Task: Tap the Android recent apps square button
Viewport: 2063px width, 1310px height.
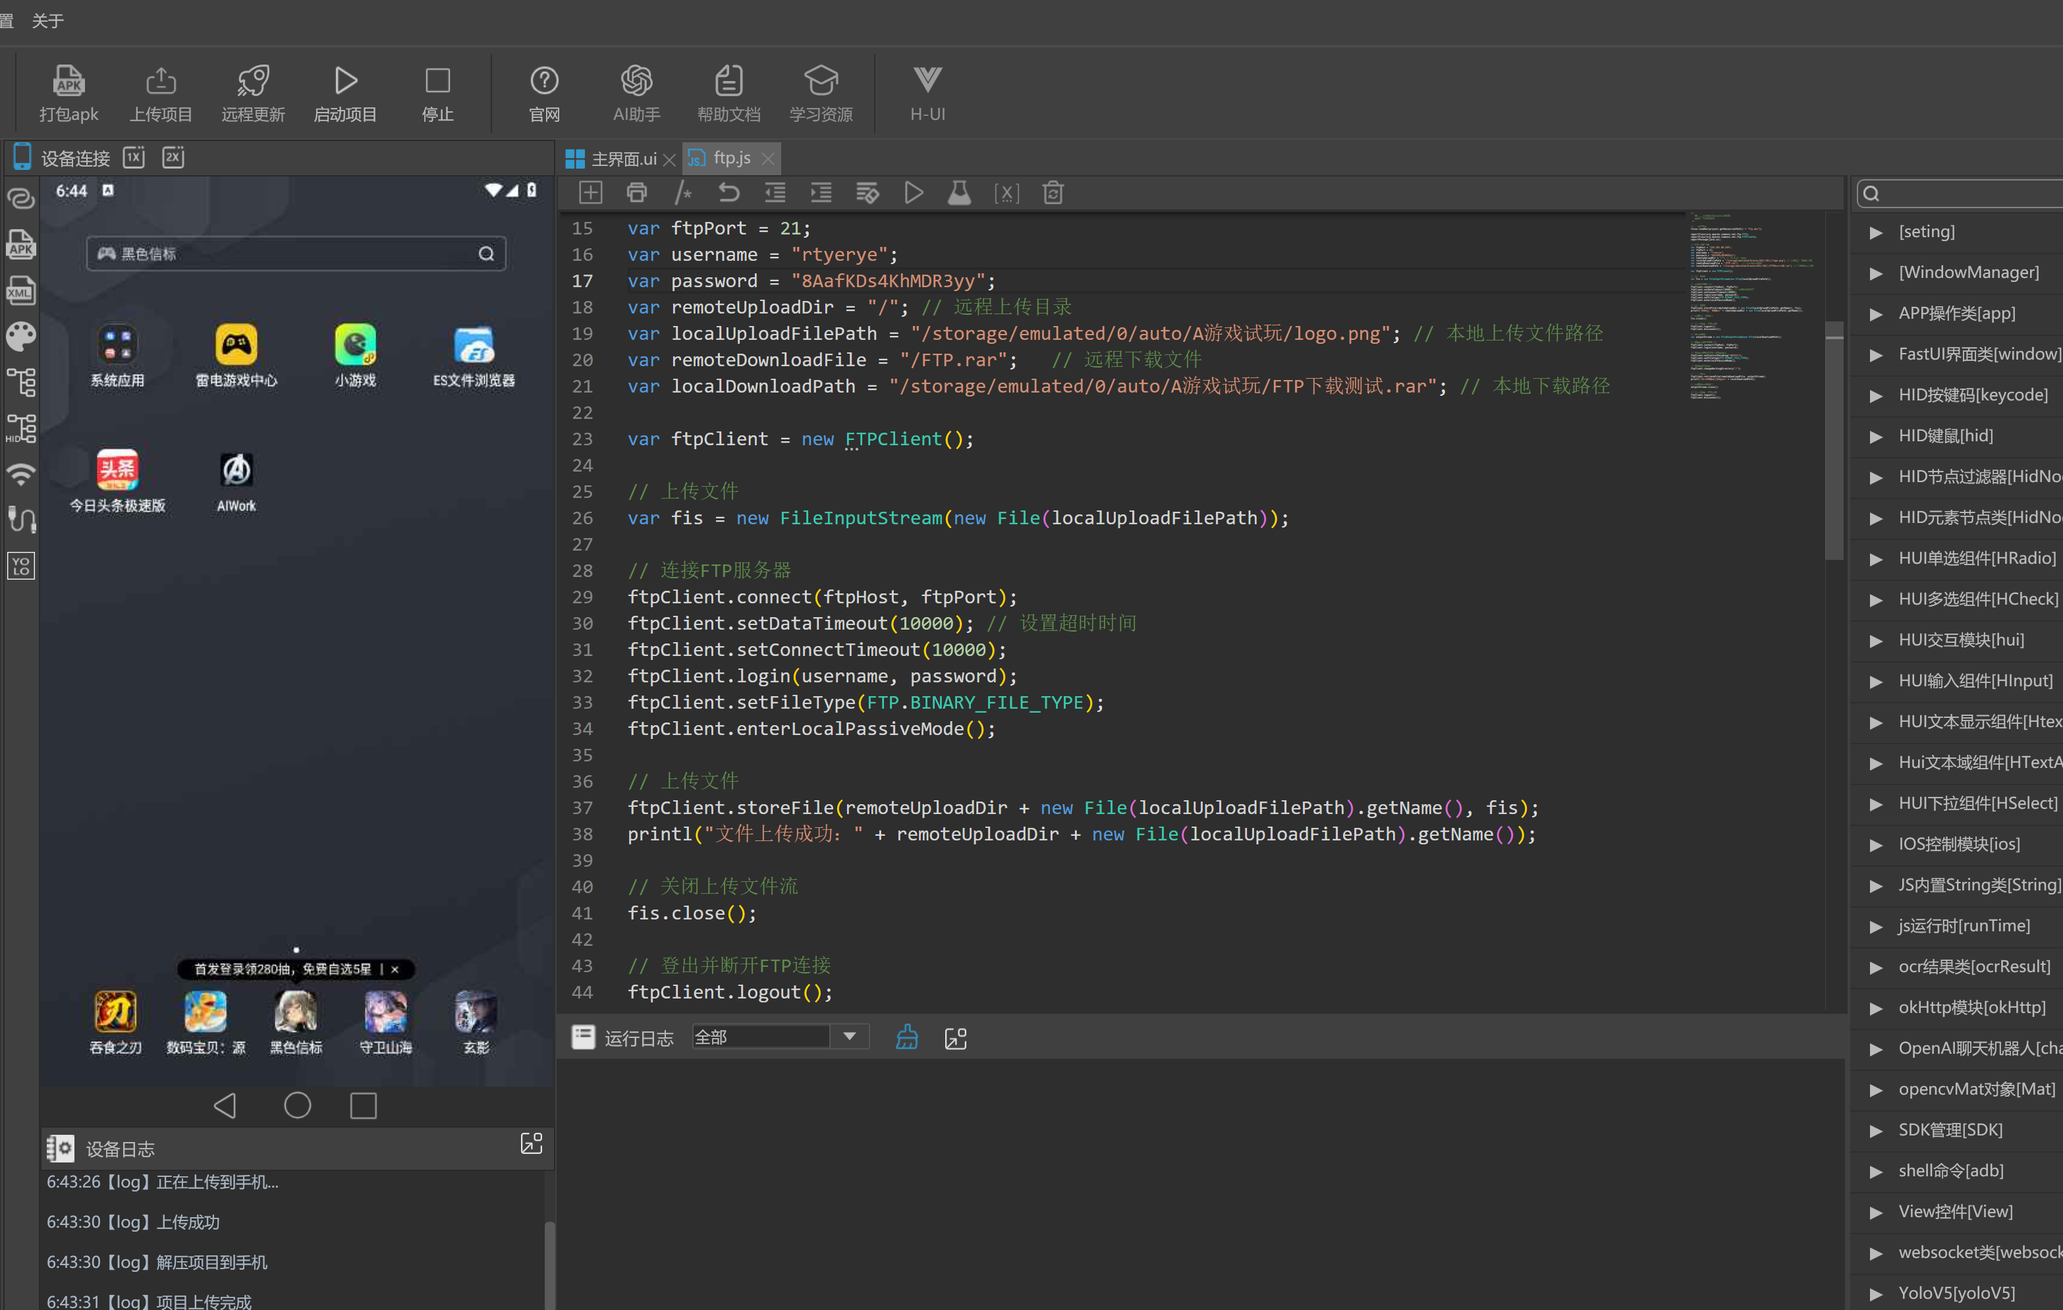Action: point(363,1105)
